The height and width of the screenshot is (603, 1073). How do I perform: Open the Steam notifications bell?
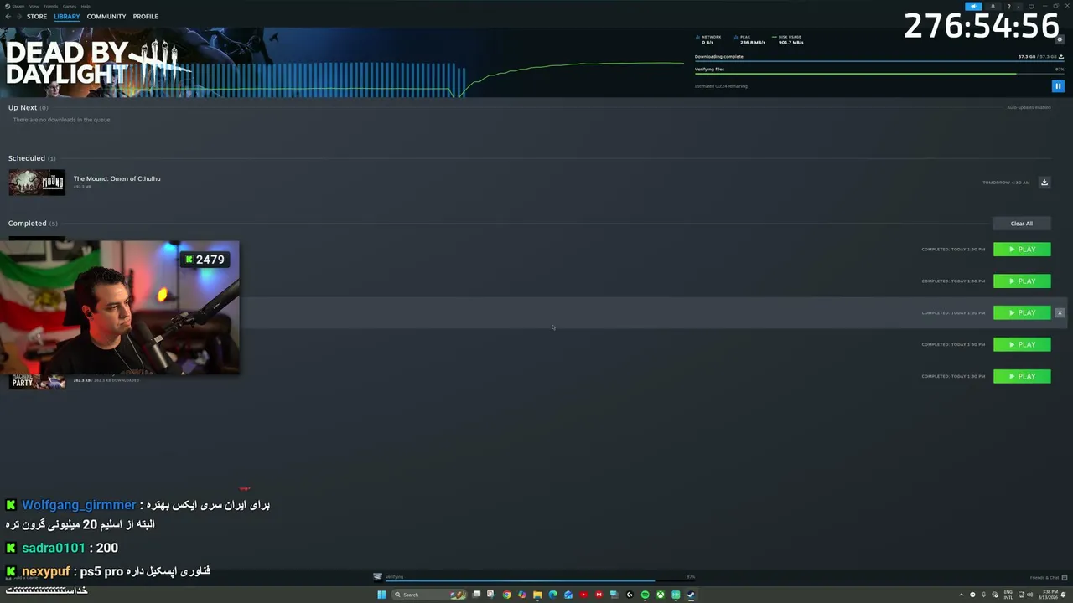click(993, 6)
